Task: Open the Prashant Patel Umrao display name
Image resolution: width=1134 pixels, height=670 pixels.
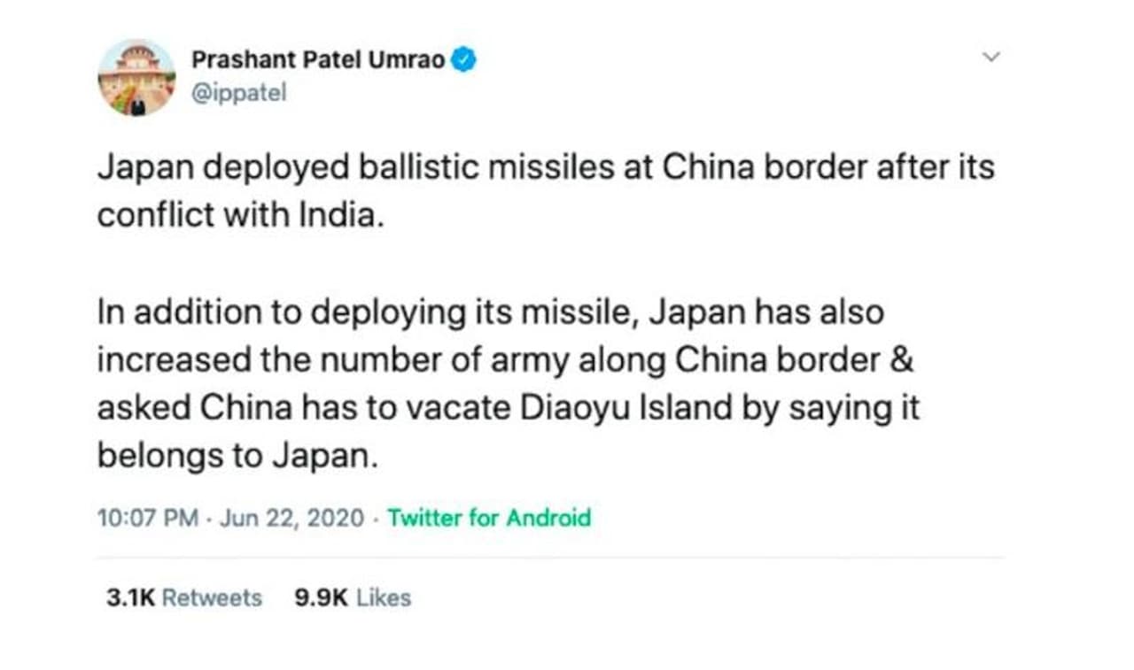Action: click(x=318, y=61)
